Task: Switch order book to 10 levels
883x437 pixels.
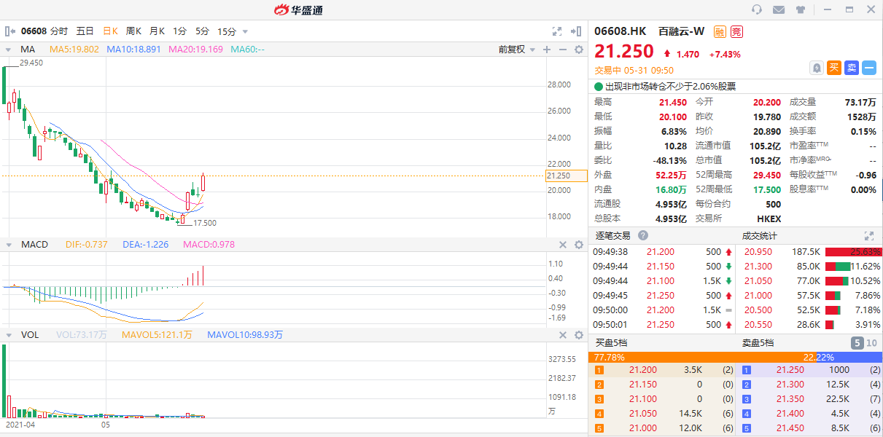Action: pos(872,343)
